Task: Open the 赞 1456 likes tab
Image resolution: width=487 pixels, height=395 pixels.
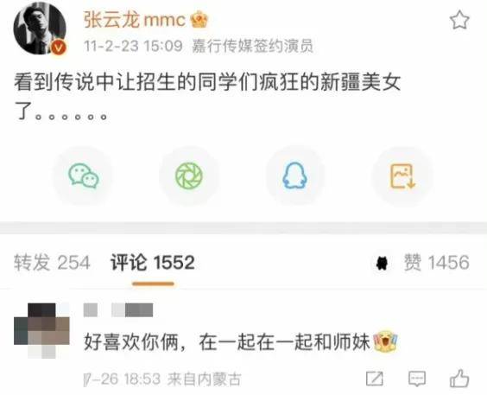Action: 436,262
